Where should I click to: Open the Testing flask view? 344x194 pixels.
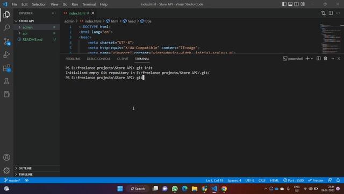point(6,81)
